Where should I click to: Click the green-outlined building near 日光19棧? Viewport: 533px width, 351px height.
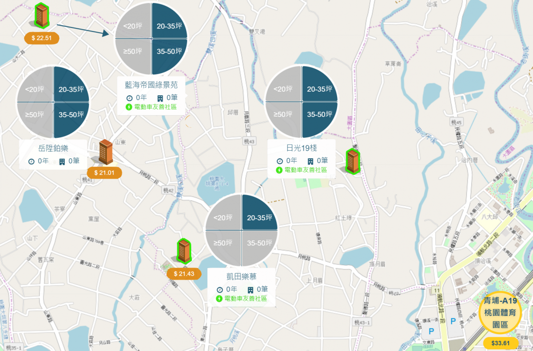coord(353,161)
